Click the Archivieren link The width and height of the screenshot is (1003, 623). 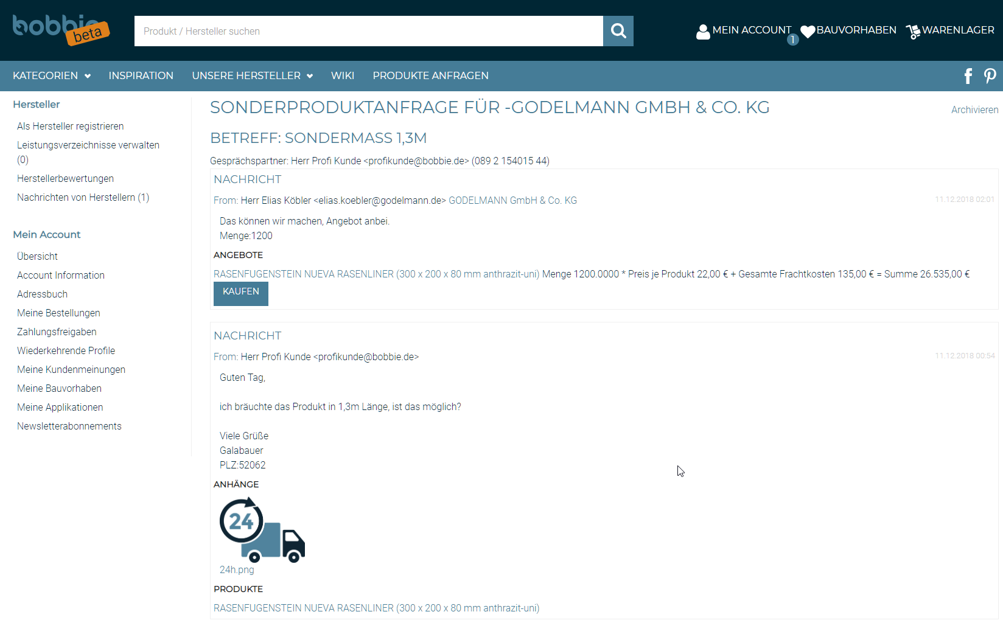975,110
